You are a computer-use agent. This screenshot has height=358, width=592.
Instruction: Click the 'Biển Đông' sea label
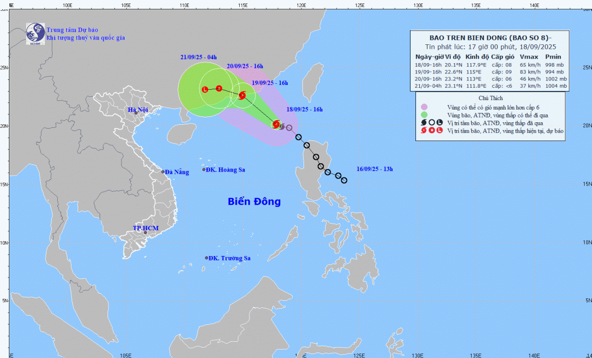point(254,201)
